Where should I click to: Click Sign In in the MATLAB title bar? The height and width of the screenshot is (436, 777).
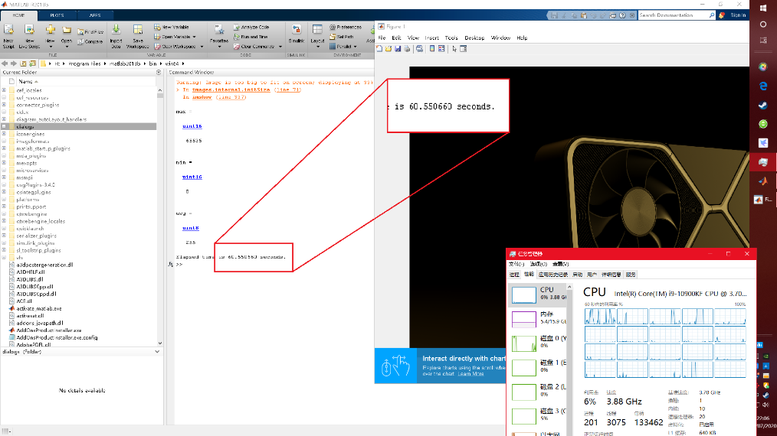[x=738, y=15]
